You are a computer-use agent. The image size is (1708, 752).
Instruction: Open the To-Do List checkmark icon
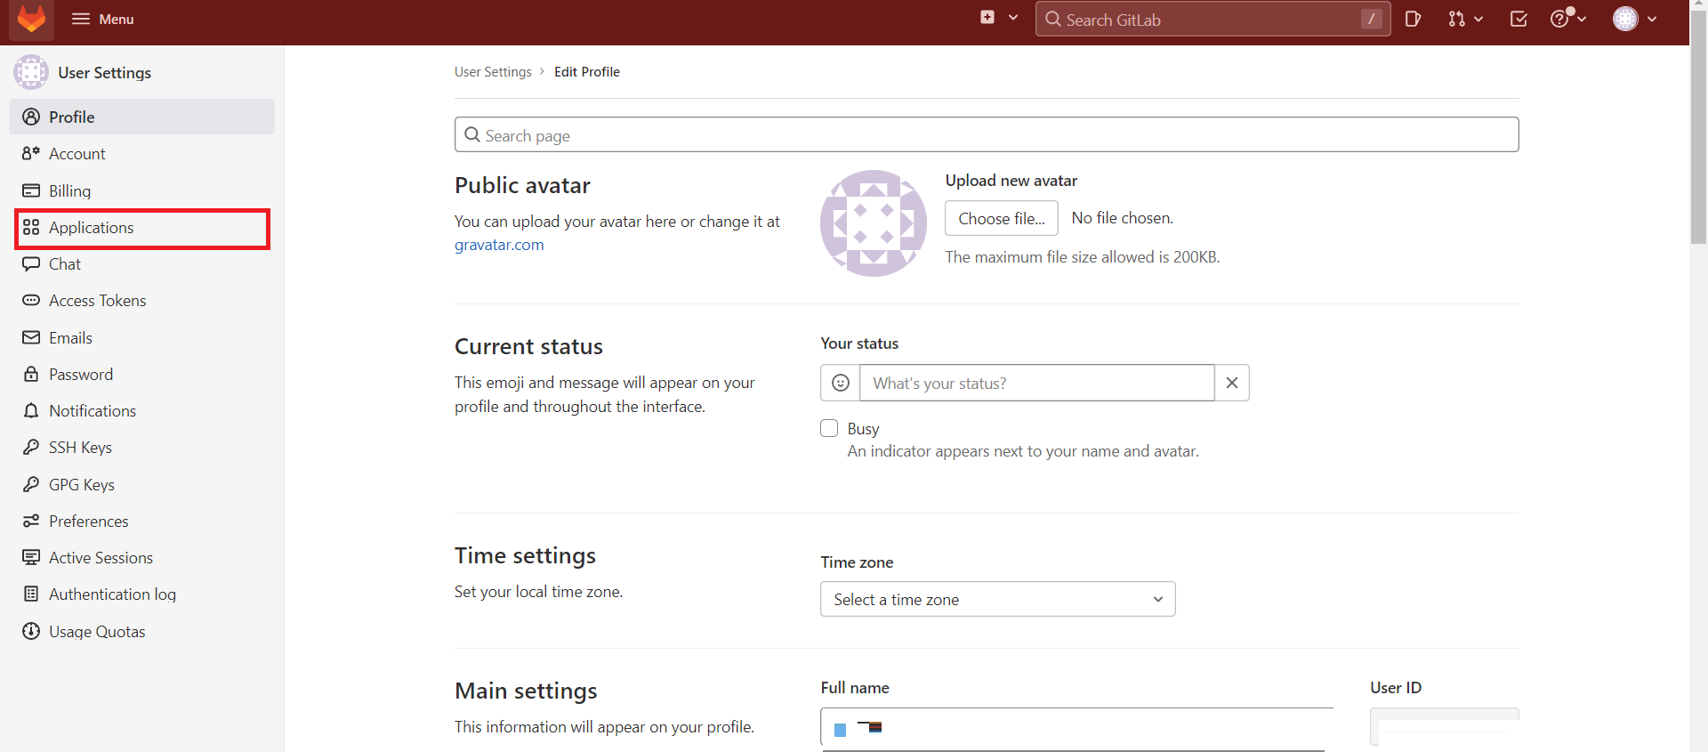pyautogui.click(x=1519, y=19)
